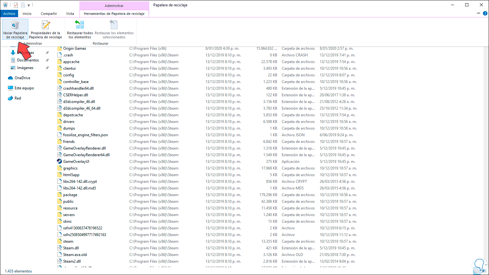Click the appcache folder icon
489x275 pixels.
click(59, 62)
